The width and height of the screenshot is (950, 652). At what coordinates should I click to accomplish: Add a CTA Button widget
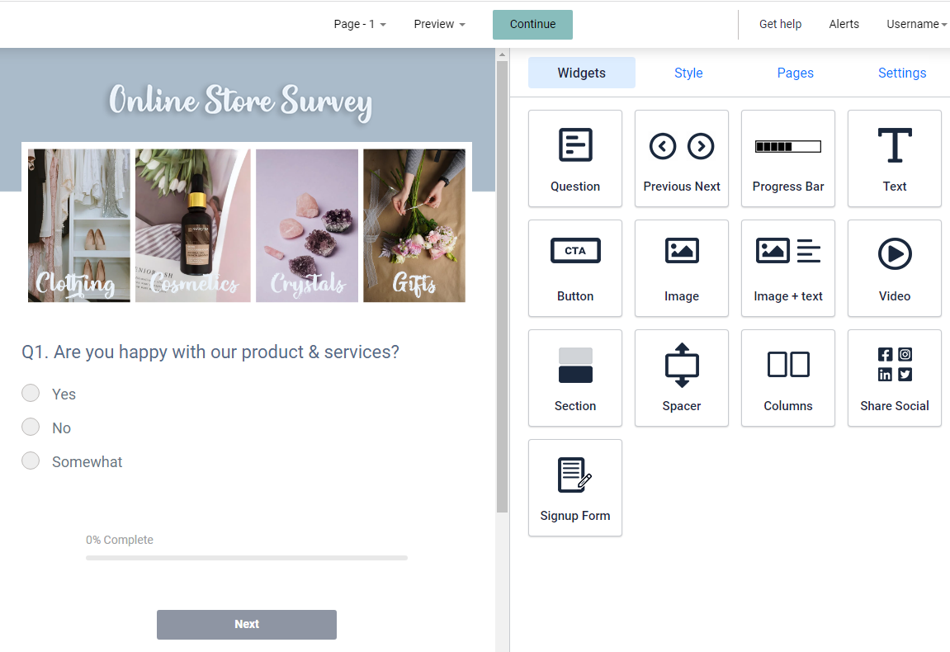(x=575, y=268)
